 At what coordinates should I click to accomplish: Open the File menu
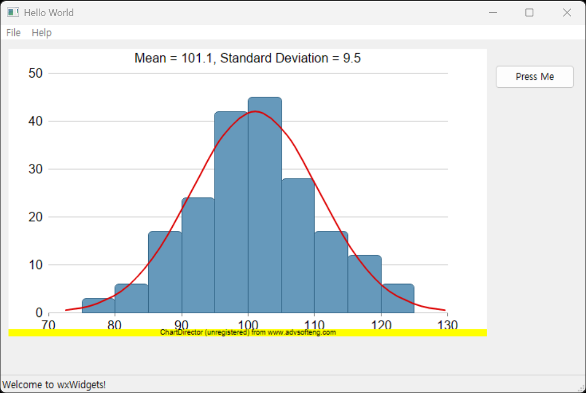[x=13, y=32]
